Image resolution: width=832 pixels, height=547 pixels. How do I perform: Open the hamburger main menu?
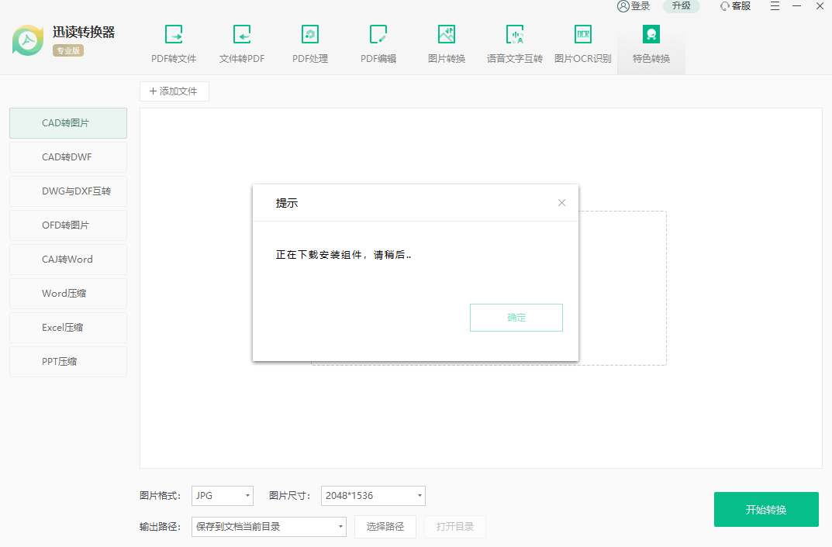pyautogui.click(x=775, y=6)
